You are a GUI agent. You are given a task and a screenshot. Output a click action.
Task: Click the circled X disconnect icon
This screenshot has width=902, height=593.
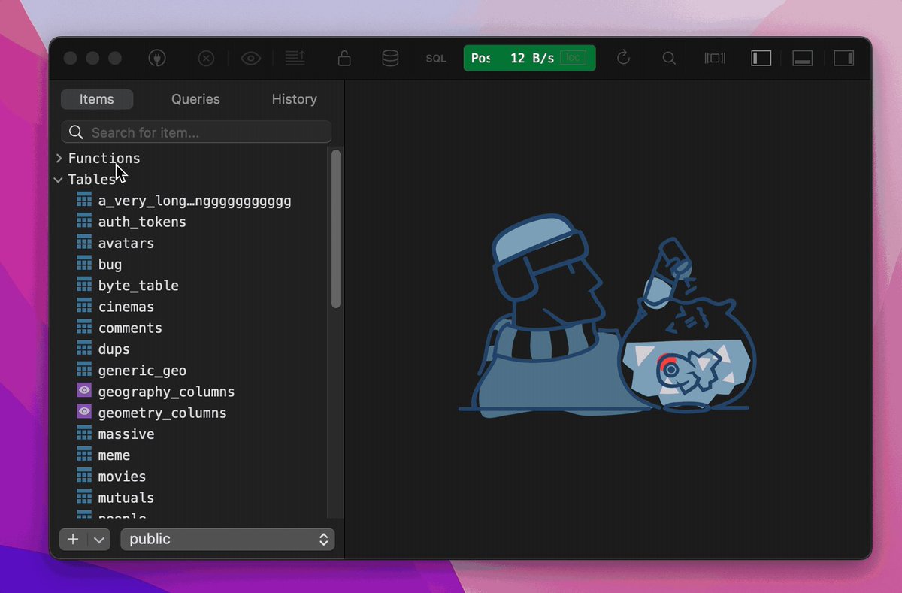206,58
